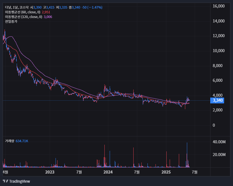This screenshot has width=233, height=186.
Task: Click the 60 moving average value 2,951
Action: coord(46,12)
